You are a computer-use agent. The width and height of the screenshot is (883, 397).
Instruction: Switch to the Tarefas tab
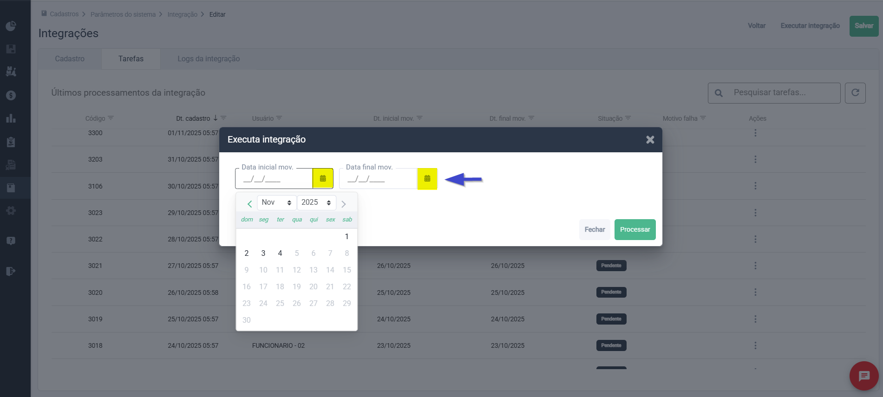[x=131, y=59]
